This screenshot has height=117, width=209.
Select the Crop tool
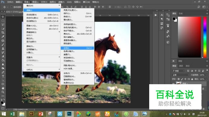coord(3,32)
